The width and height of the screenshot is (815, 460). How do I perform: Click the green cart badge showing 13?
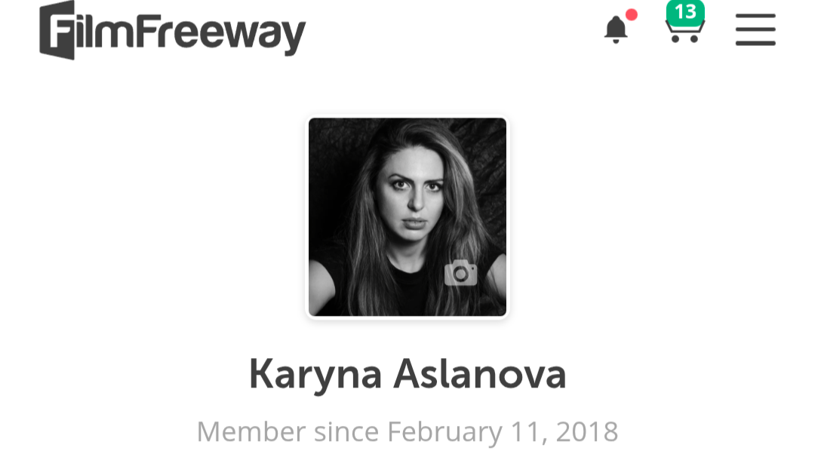(685, 12)
